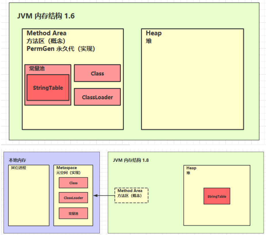Select the Class box inside Metaspace
The width and height of the screenshot is (266, 235).
(x=73, y=183)
